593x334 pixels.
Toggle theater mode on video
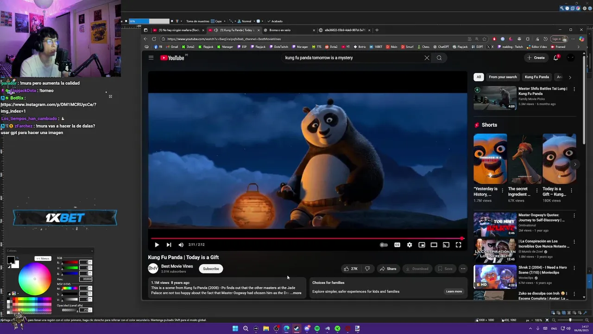coord(434,244)
